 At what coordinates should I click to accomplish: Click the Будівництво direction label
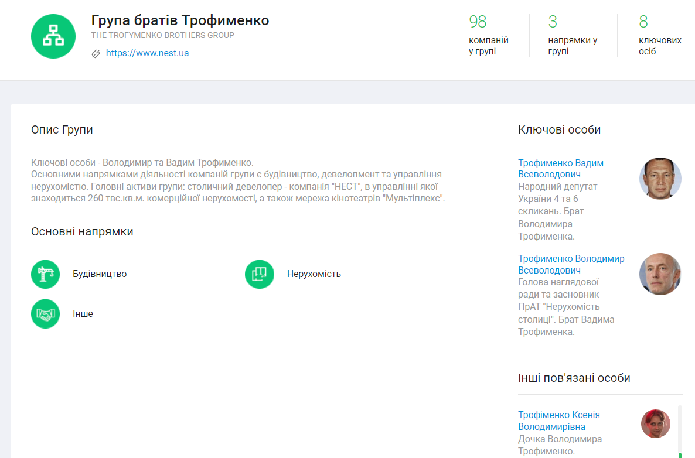point(100,274)
